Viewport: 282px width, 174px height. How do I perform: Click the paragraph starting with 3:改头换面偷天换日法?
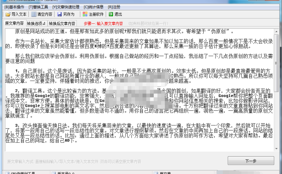[x=139, y=133]
